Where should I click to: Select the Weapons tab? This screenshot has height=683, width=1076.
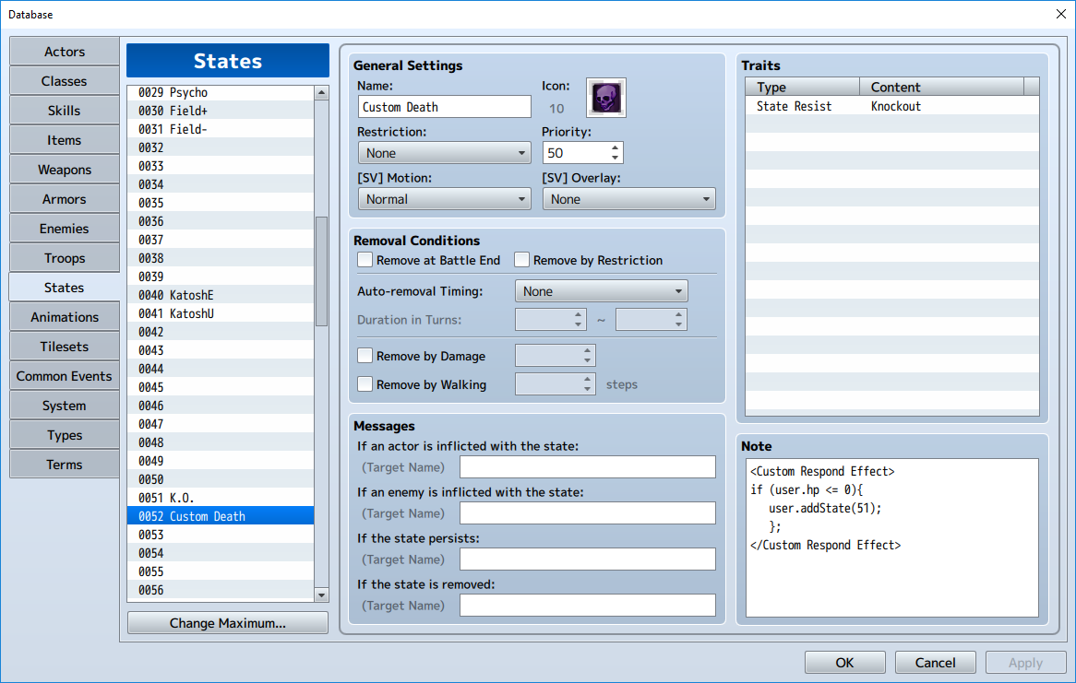coord(65,170)
